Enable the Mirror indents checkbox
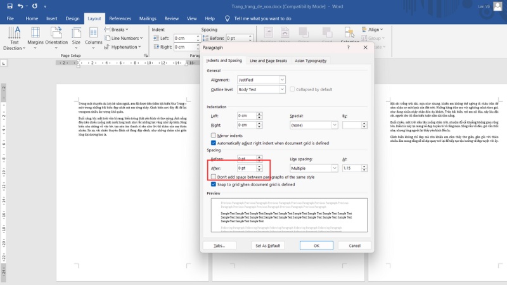 [214, 136]
